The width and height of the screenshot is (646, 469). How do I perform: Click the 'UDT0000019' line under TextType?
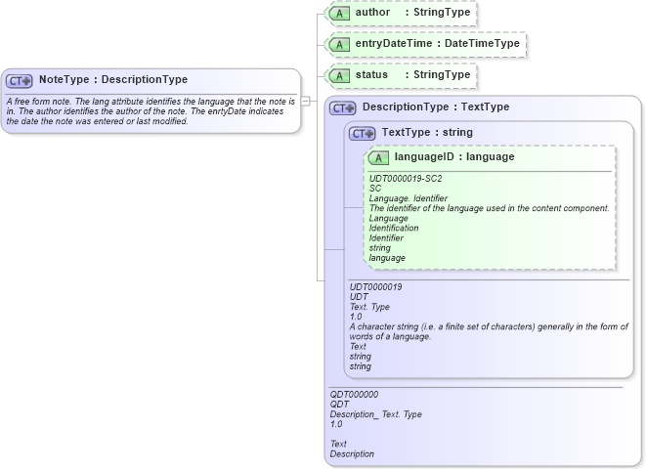pyautogui.click(x=375, y=286)
